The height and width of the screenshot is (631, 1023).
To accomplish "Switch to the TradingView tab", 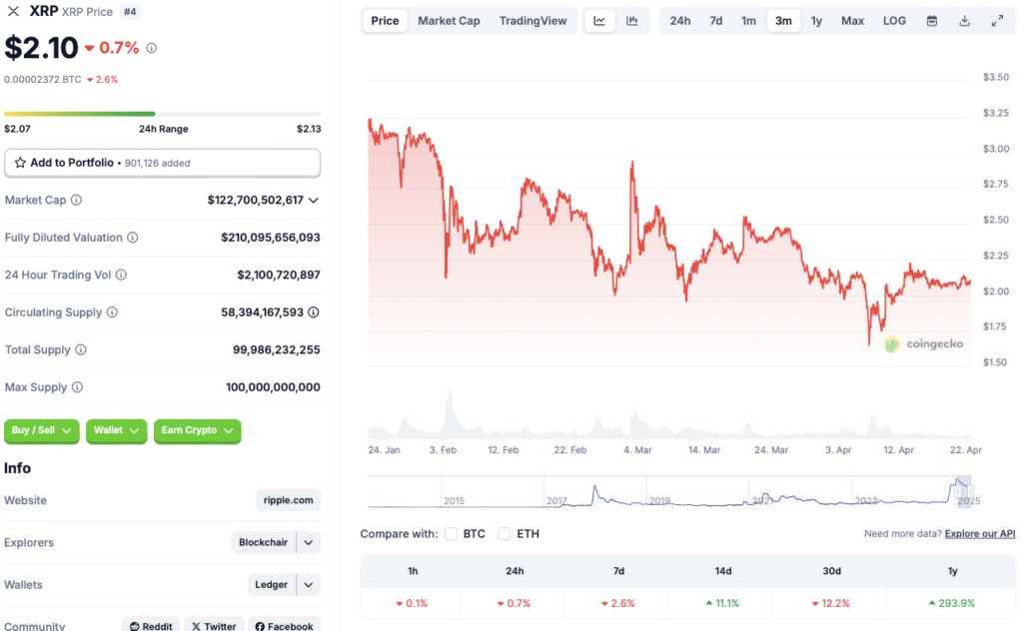I will (532, 21).
